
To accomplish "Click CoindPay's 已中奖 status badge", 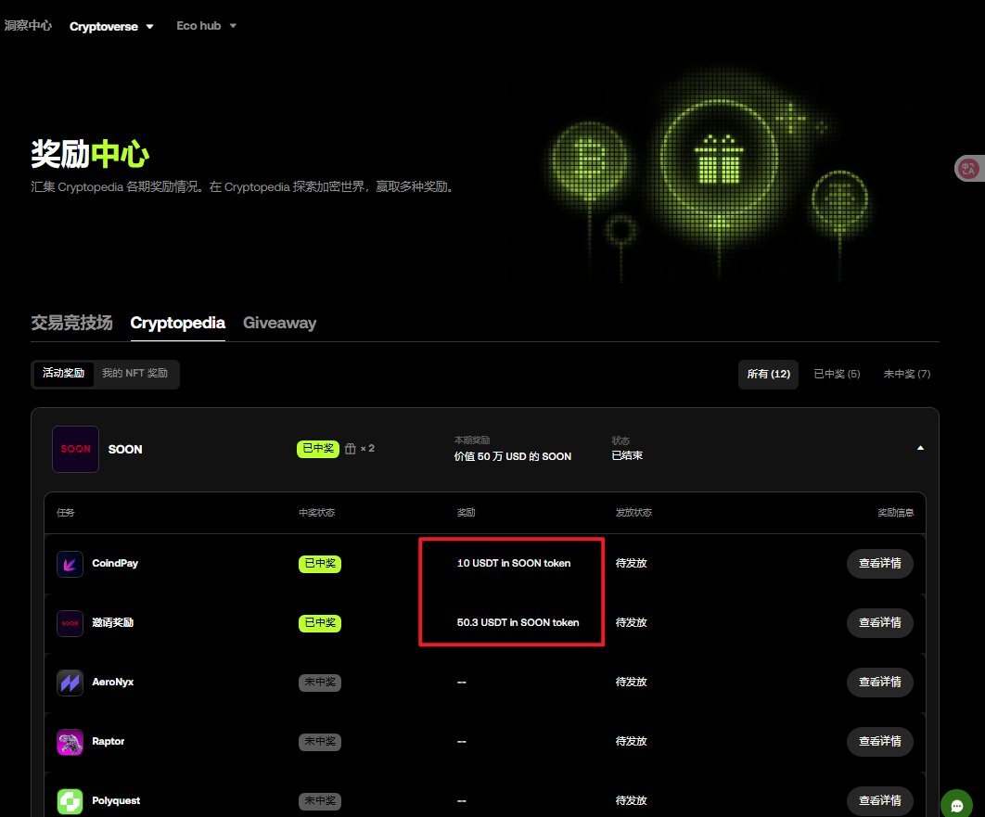I will tap(320, 563).
